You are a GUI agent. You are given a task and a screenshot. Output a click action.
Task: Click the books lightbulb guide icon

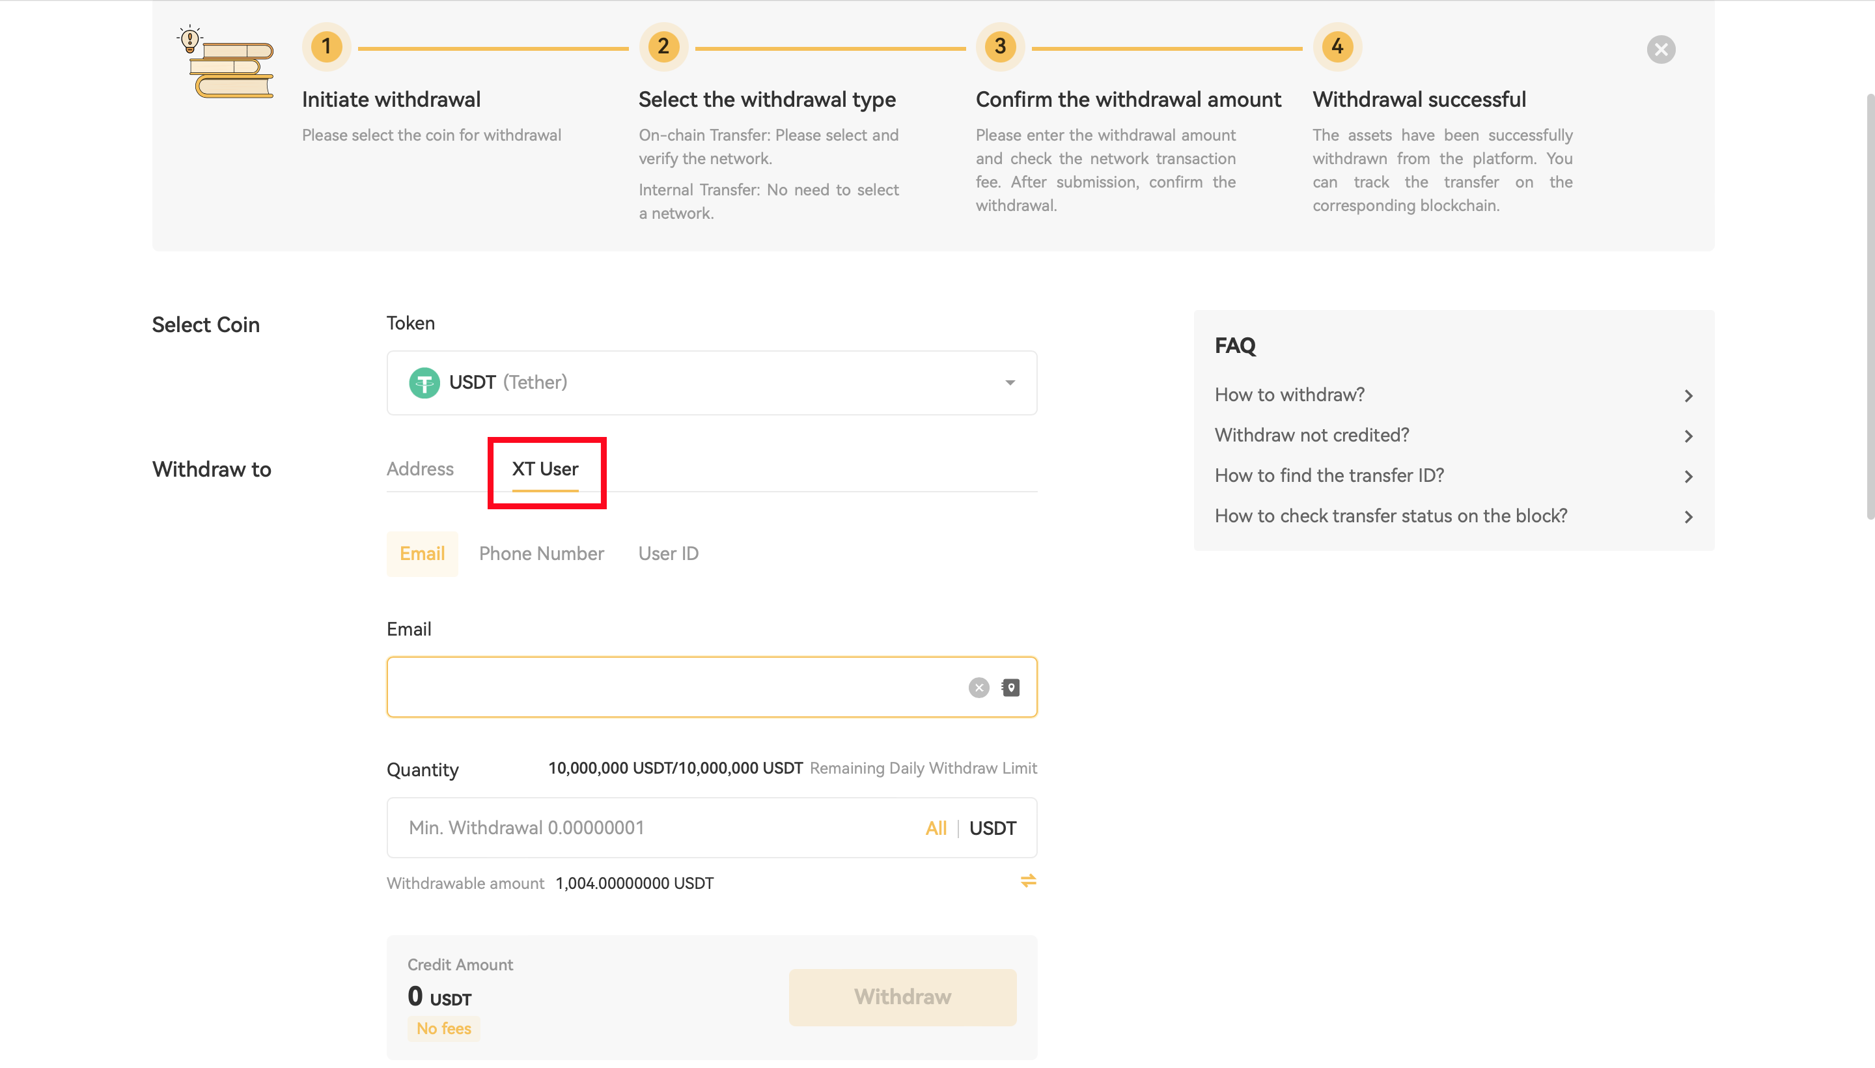click(x=227, y=63)
